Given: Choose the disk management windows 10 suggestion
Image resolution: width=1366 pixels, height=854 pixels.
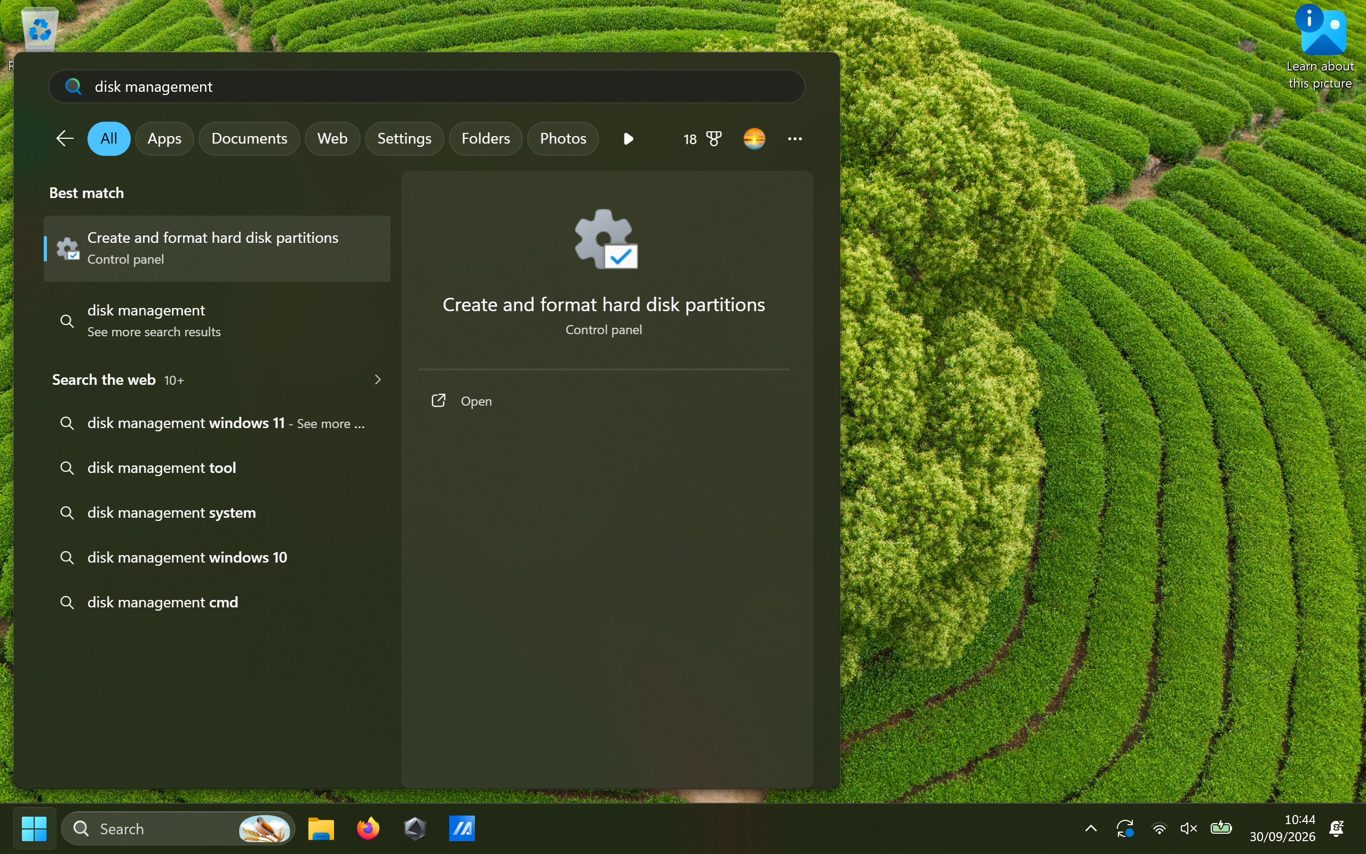Looking at the screenshot, I should 217,557.
